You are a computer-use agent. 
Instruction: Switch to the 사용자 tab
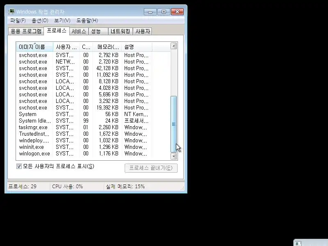[143, 32]
